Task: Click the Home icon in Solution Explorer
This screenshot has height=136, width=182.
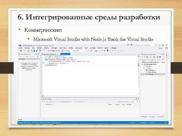Action: (147, 57)
